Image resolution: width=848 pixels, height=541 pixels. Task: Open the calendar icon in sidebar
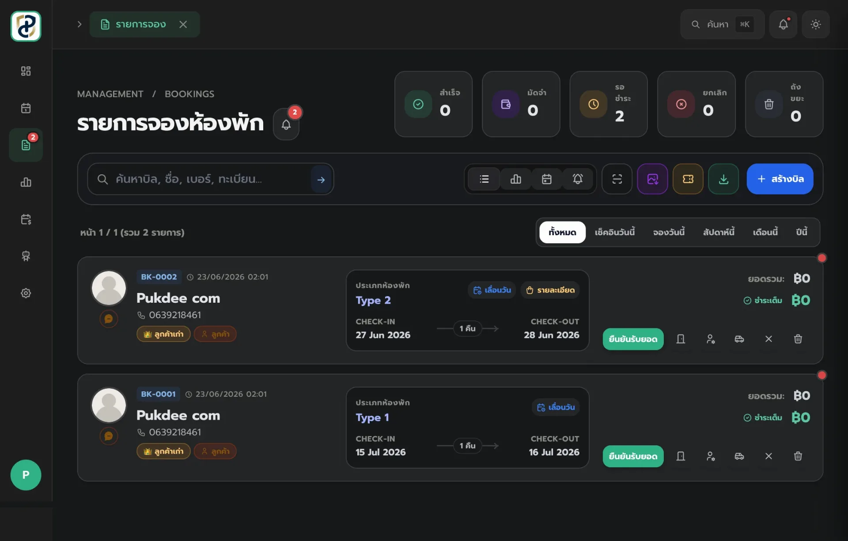pos(26,108)
